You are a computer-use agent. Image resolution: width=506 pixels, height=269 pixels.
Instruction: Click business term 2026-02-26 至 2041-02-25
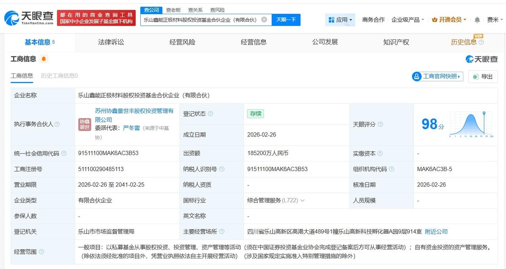(x=111, y=185)
